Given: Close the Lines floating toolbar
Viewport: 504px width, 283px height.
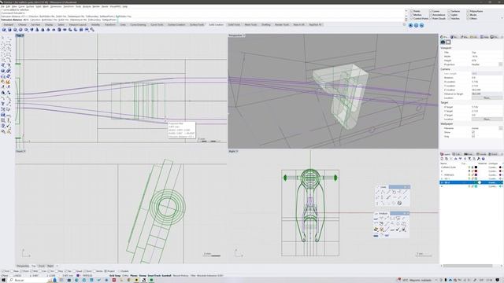Looking at the screenshot, I should pos(408,187).
